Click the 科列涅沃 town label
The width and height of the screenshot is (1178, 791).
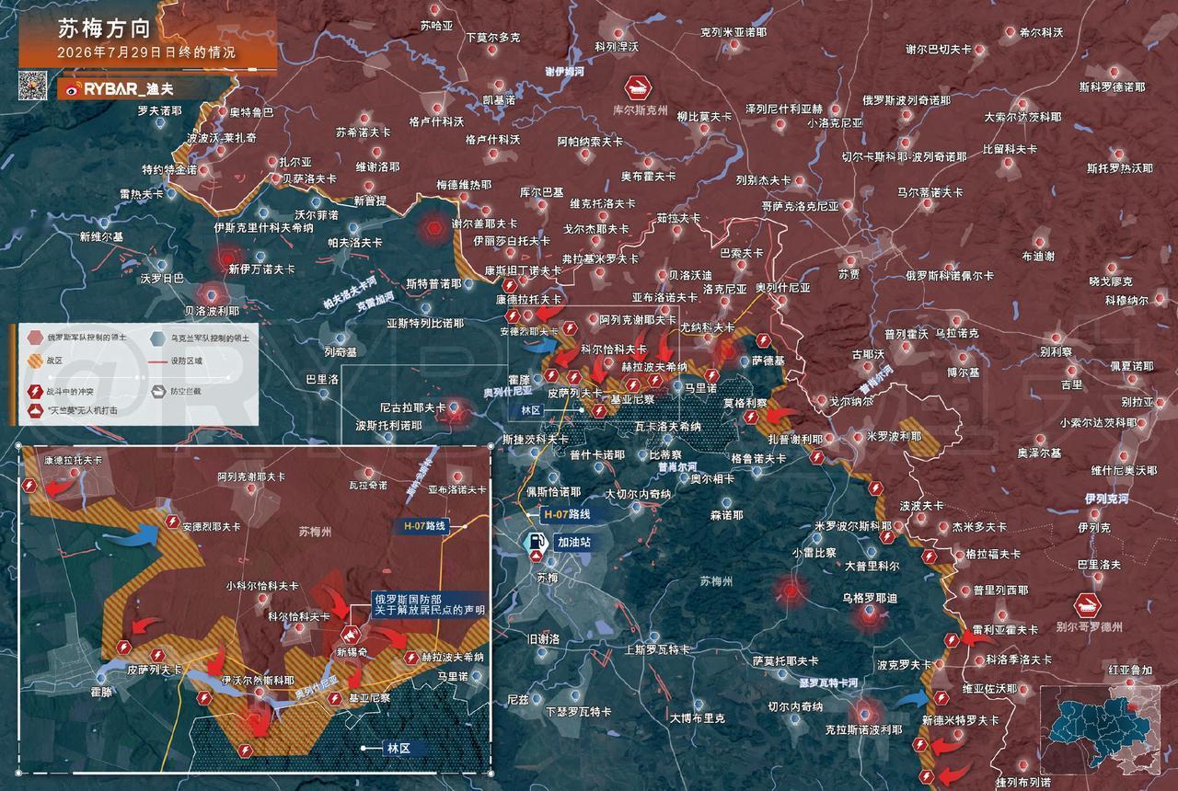(x=617, y=45)
